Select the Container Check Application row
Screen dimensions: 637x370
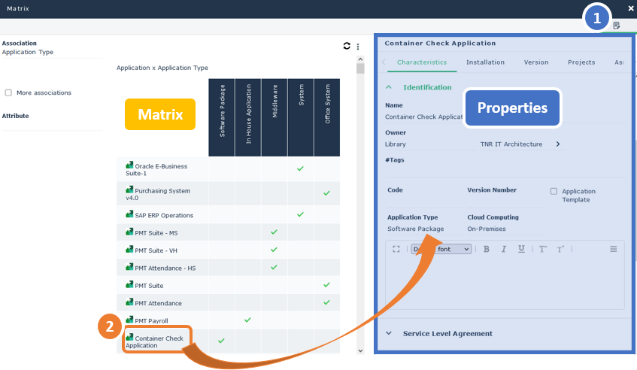[x=159, y=342]
